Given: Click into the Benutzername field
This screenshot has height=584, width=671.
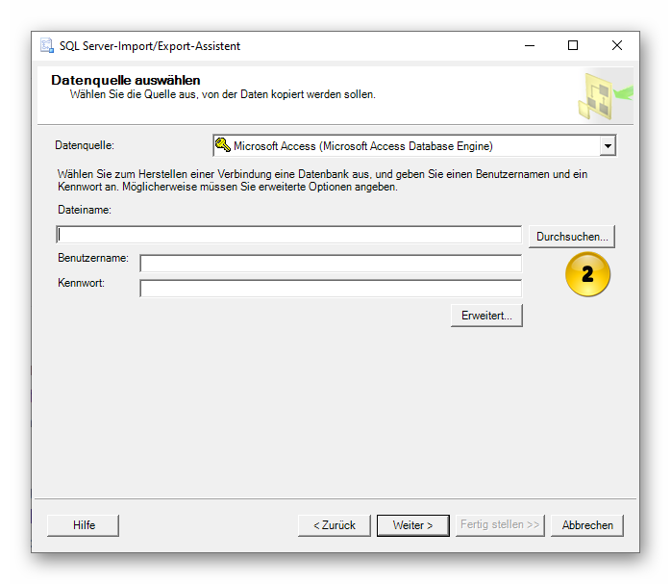Looking at the screenshot, I should coord(330,264).
